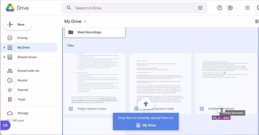The width and height of the screenshot is (259, 135).
Task: Click the Meet Recordings folder icon
Action: click(x=71, y=32)
